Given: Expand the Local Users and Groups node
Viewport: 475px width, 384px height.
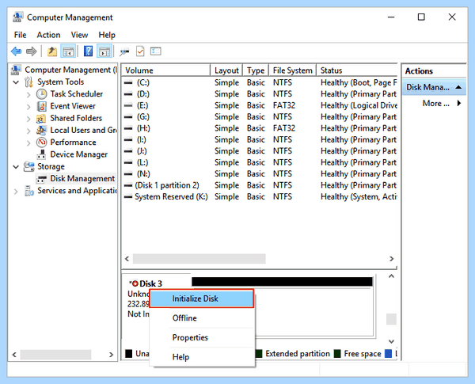Looking at the screenshot, I should pyautogui.click(x=28, y=131).
